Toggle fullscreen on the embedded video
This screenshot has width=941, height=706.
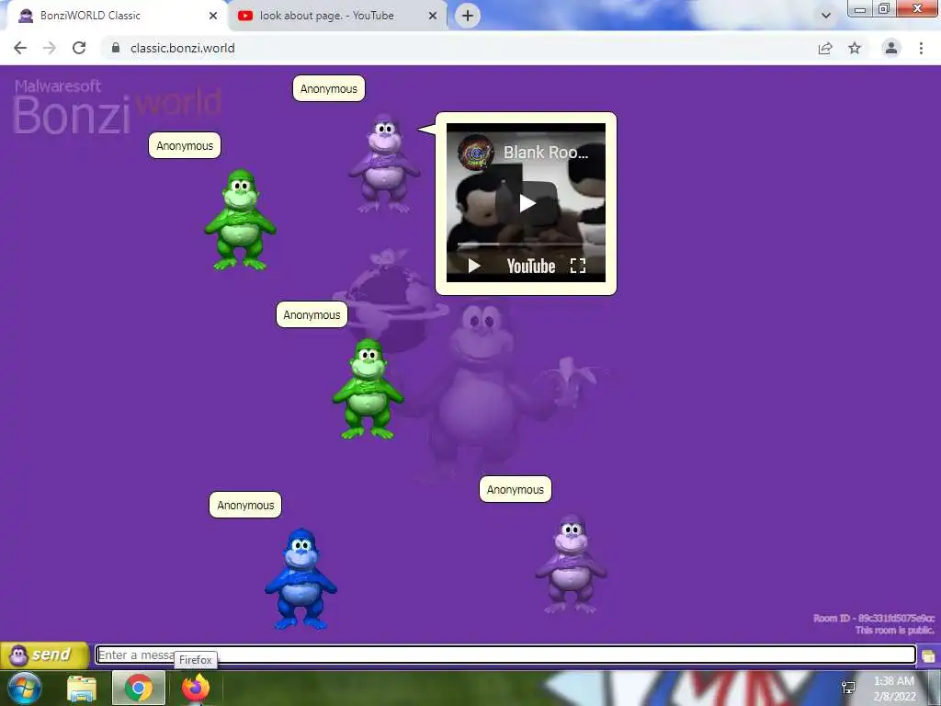[x=577, y=266]
